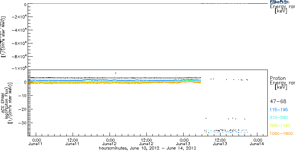Click the 0:00 June12 time axis label
This screenshot has height=151, width=295.
click(x=110, y=142)
